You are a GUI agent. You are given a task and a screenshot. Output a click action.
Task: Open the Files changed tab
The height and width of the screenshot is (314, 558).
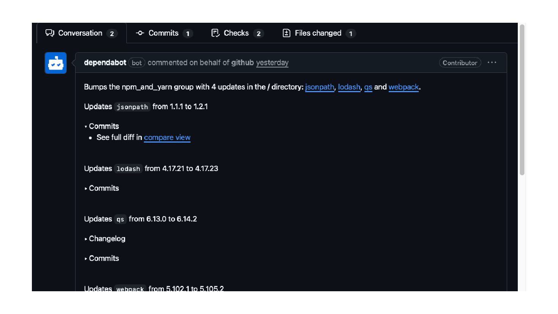[318, 33]
